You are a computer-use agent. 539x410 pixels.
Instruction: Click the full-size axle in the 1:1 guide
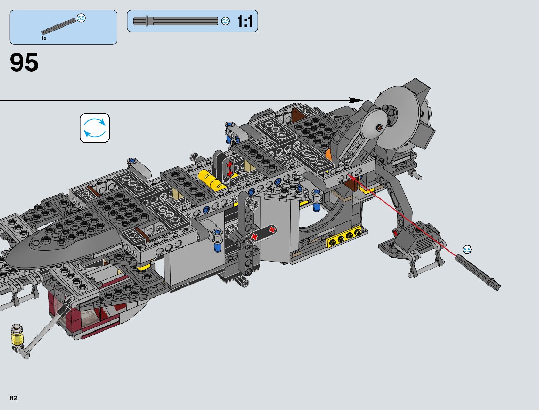point(176,21)
